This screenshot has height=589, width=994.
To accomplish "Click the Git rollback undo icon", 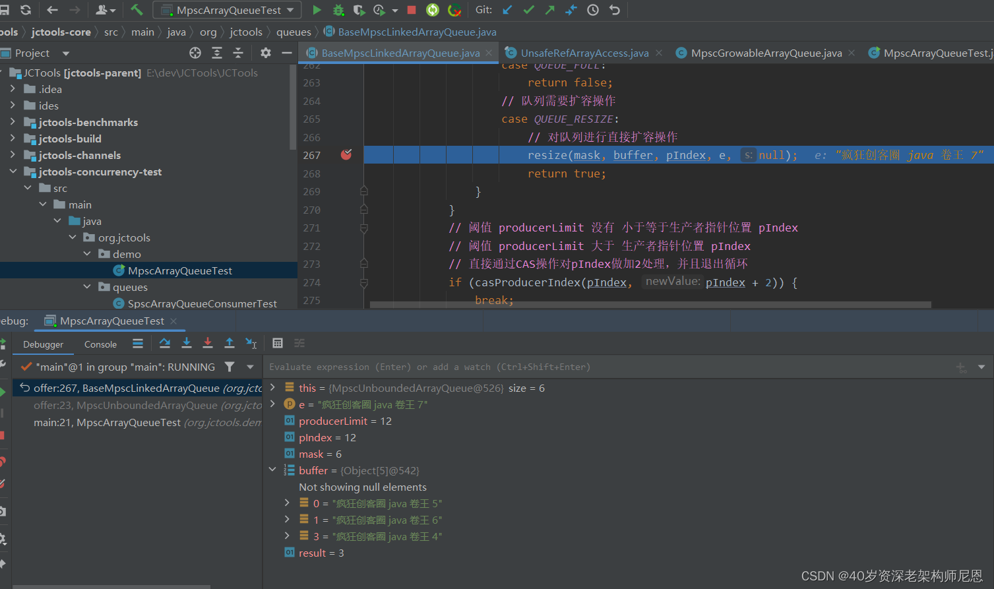I will tap(614, 10).
